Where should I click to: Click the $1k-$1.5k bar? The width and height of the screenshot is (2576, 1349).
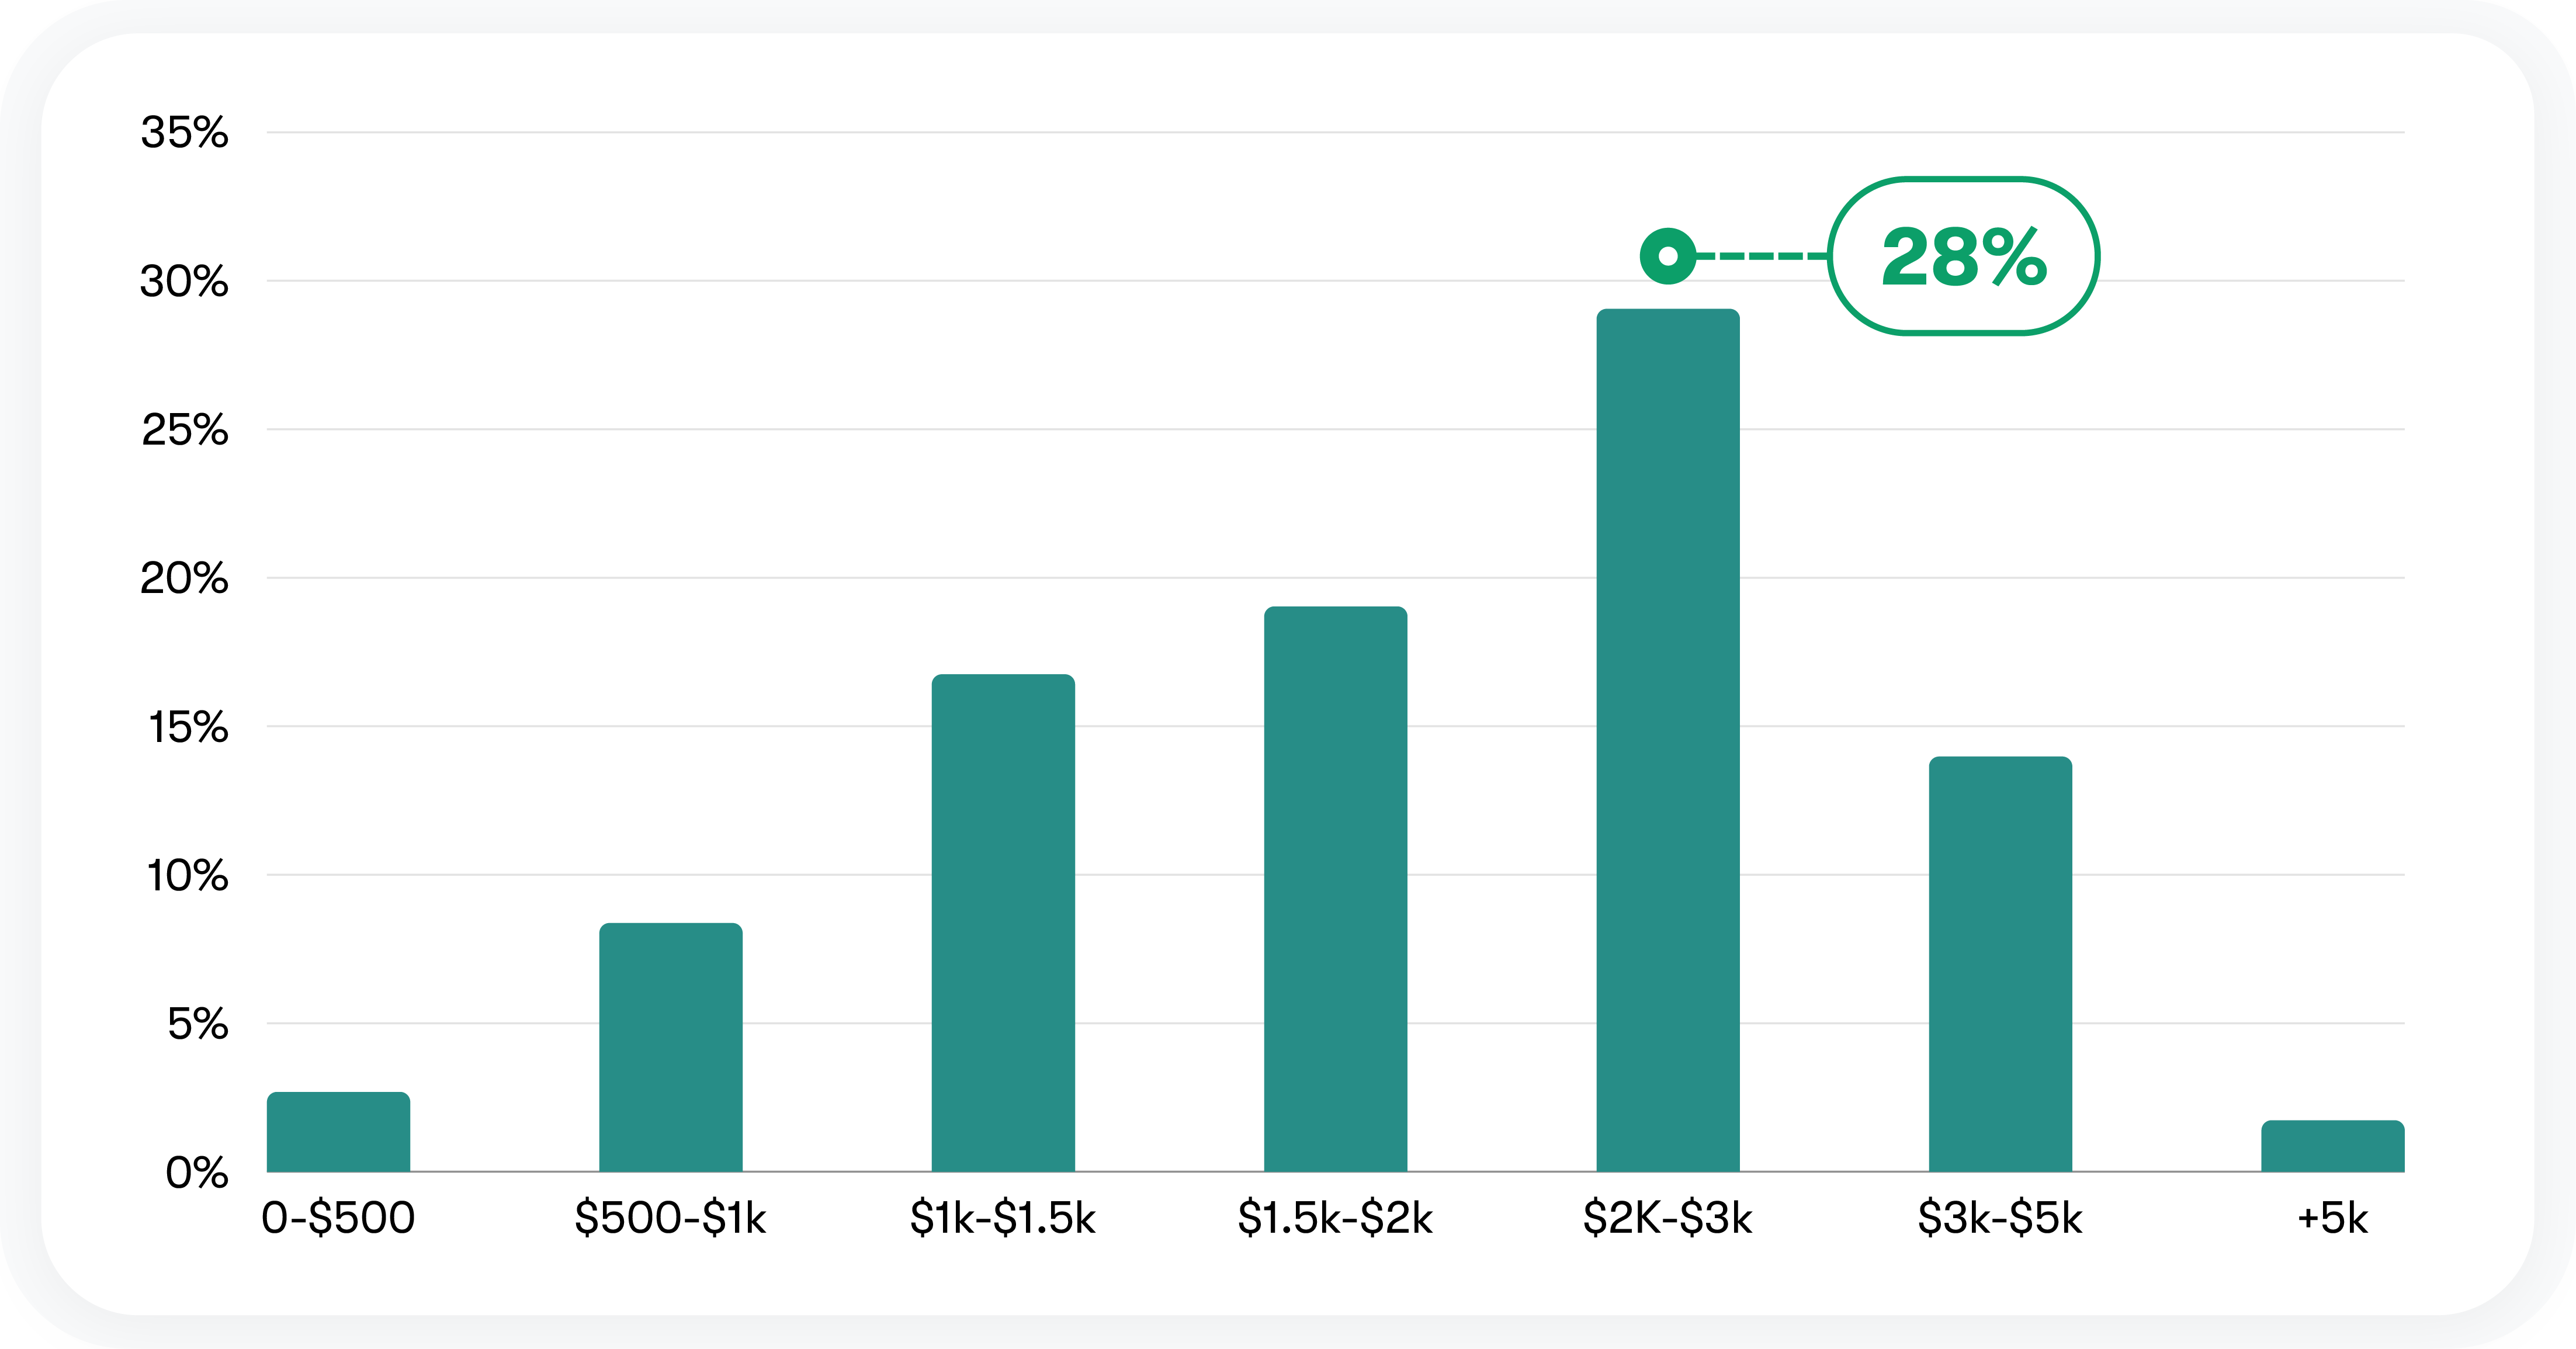tap(1003, 922)
